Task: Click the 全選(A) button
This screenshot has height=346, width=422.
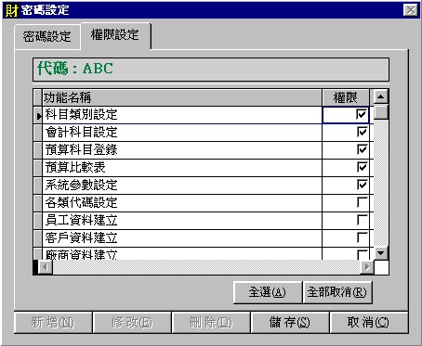Action: pos(268,292)
